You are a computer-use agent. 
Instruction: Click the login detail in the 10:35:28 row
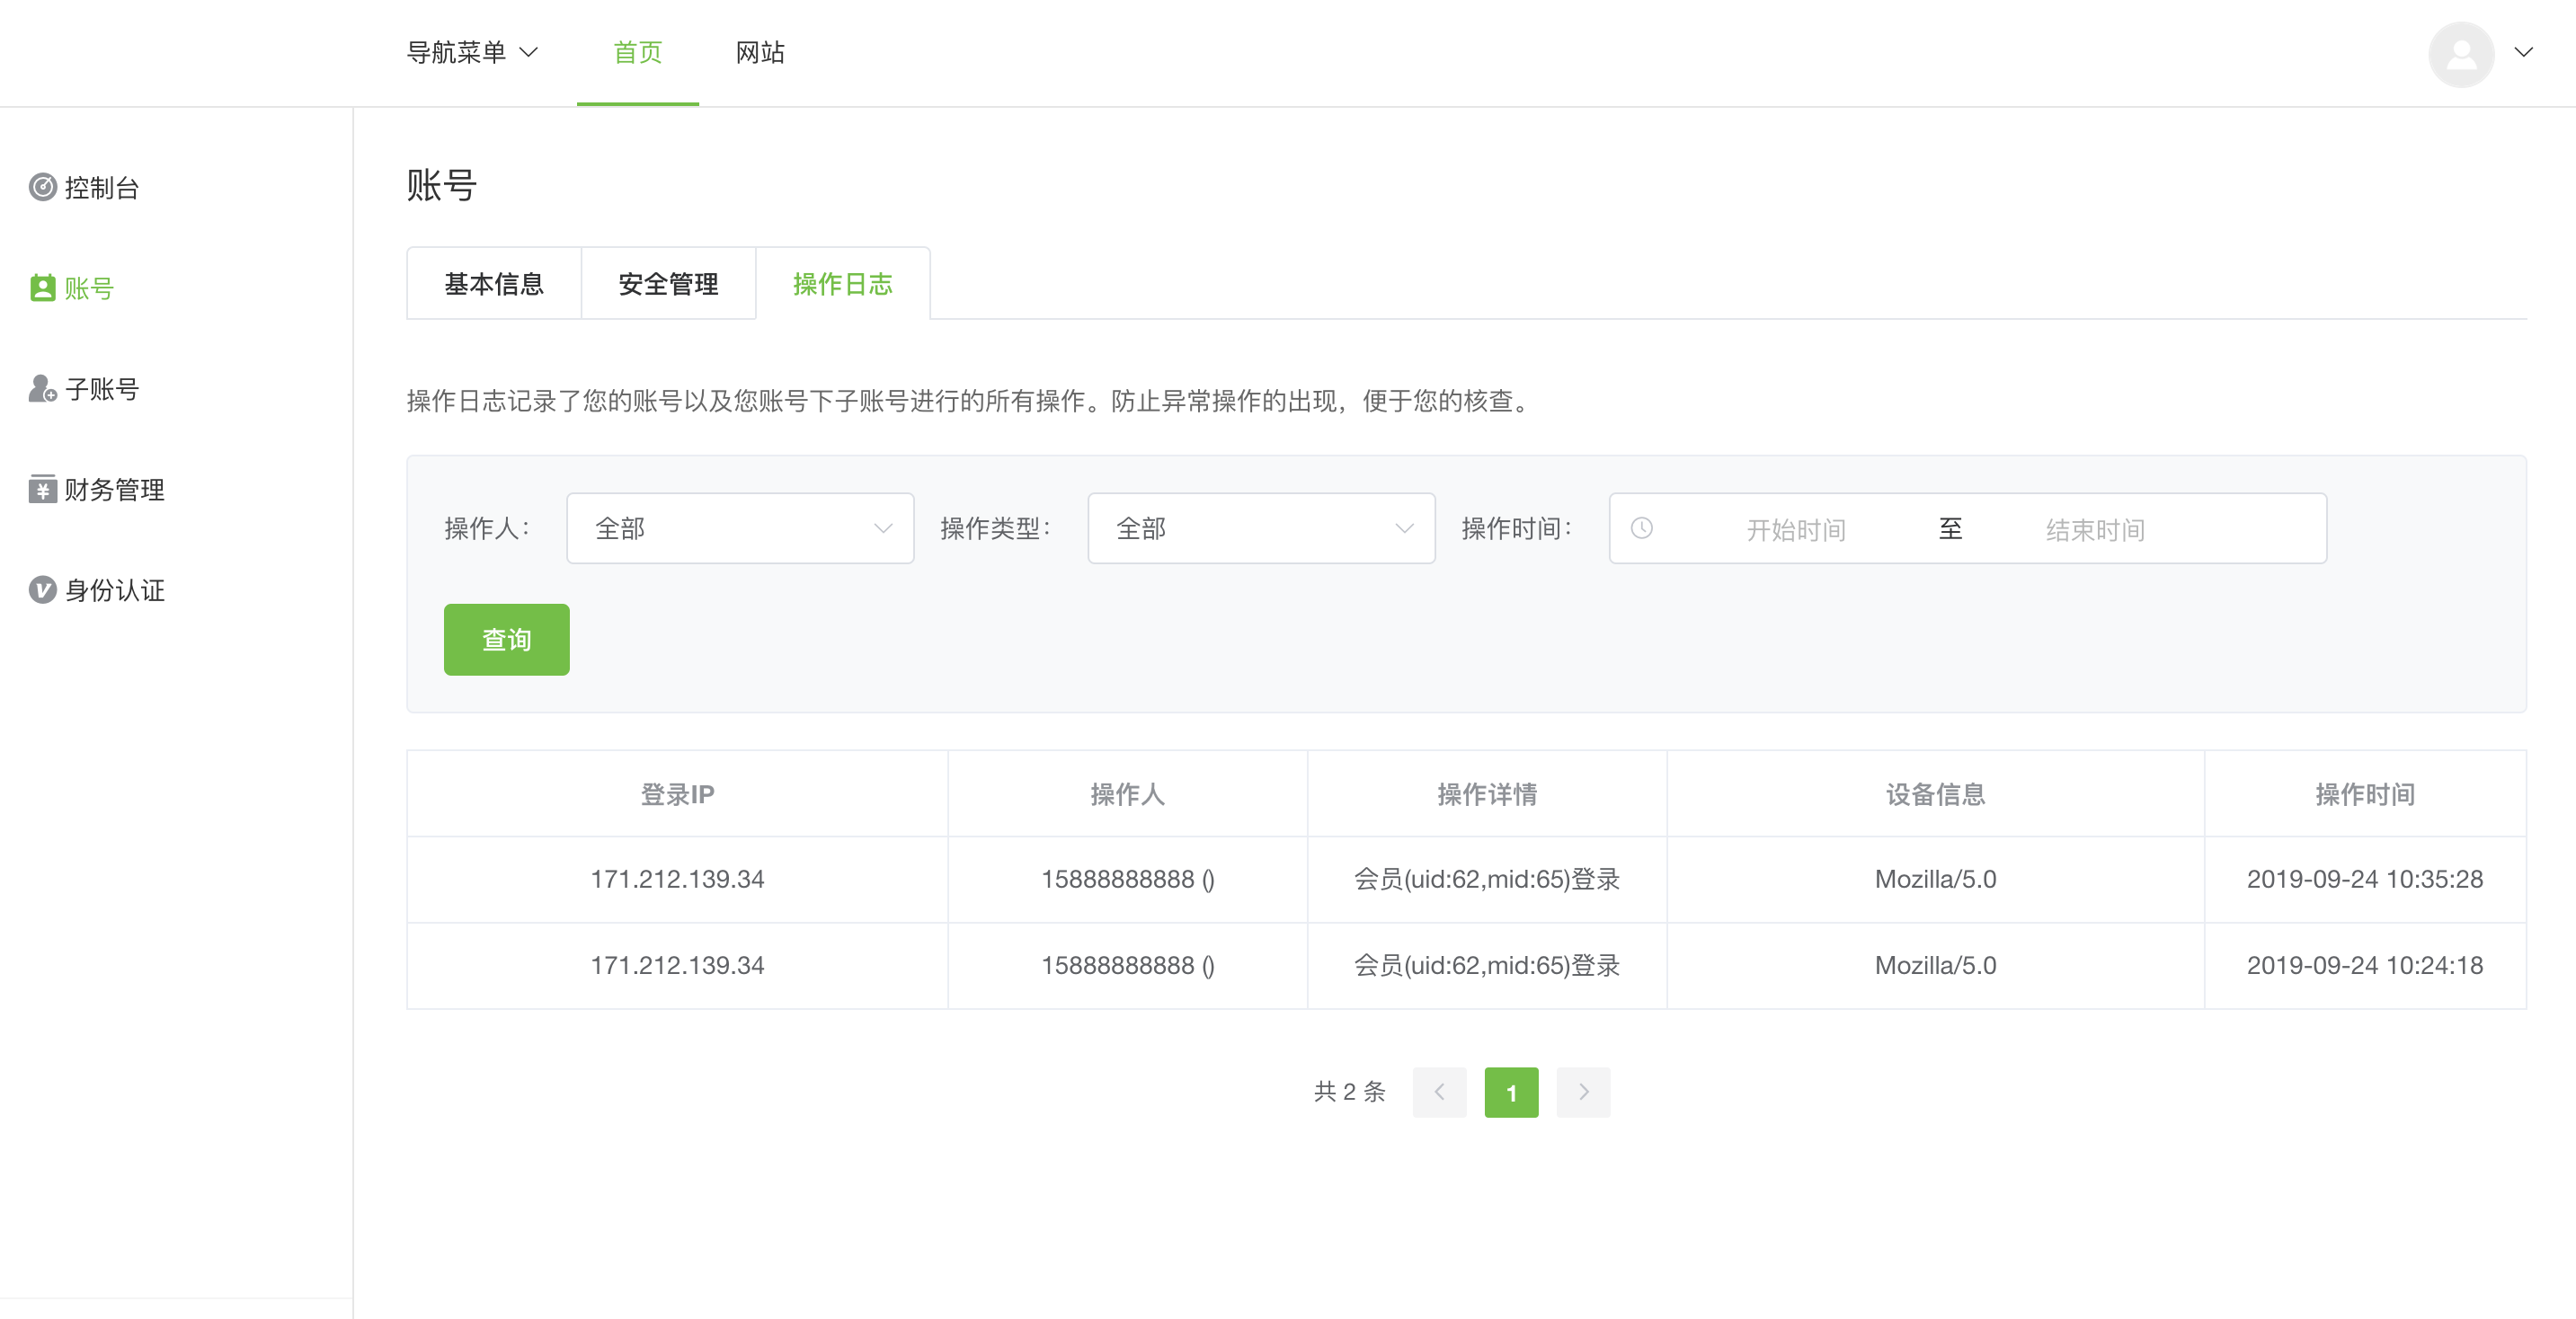(x=1487, y=879)
